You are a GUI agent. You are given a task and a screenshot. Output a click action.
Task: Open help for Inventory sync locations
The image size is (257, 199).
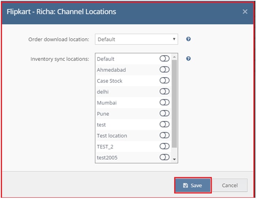click(x=188, y=59)
